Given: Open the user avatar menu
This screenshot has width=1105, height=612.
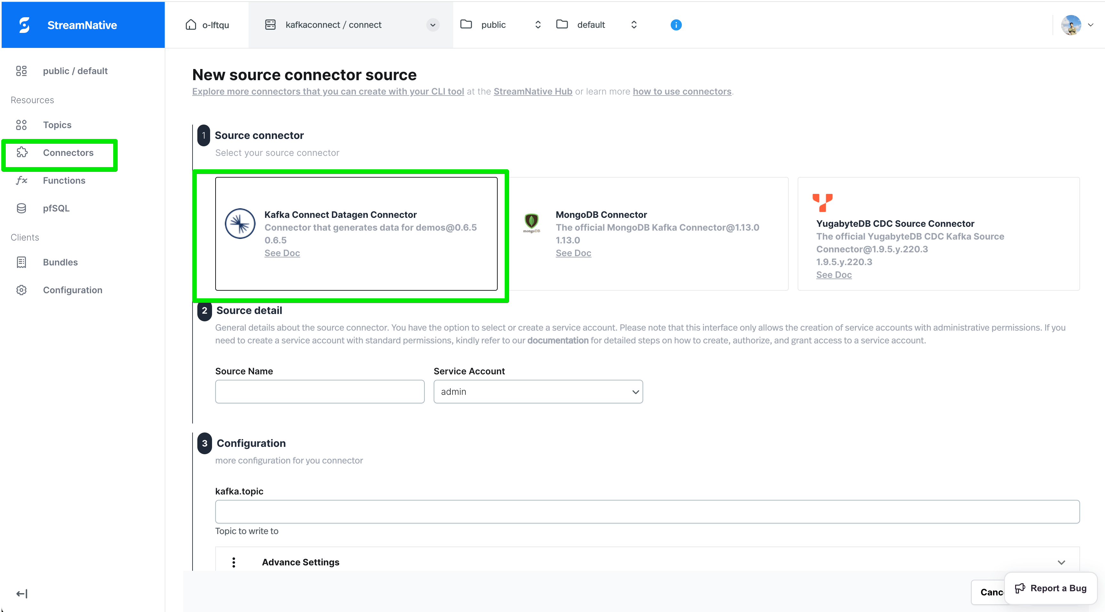Looking at the screenshot, I should (1071, 25).
